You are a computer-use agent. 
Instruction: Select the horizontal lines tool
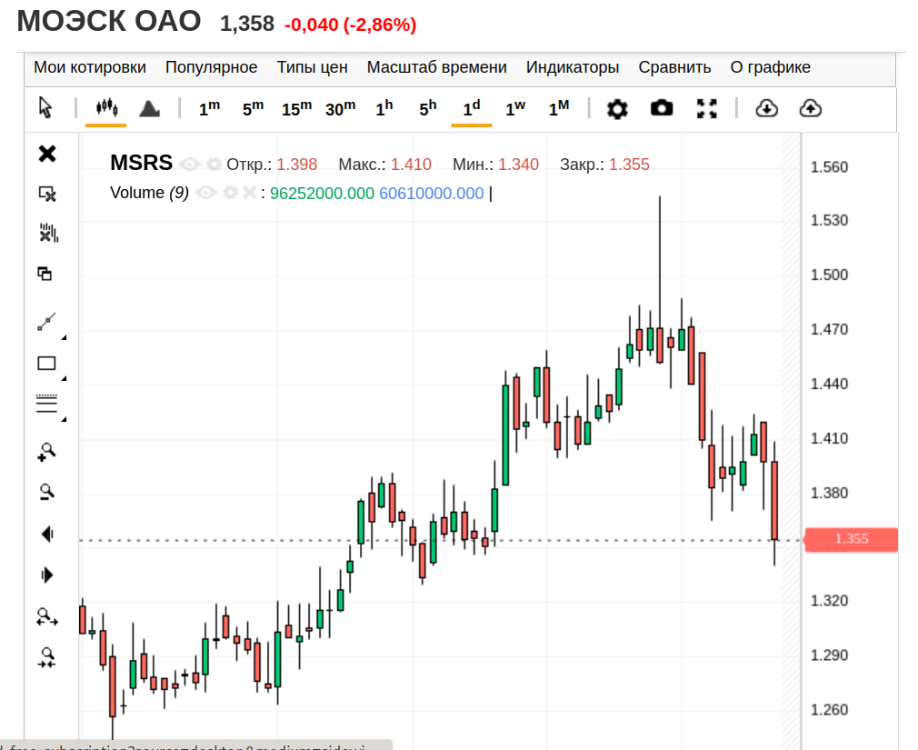[x=47, y=403]
